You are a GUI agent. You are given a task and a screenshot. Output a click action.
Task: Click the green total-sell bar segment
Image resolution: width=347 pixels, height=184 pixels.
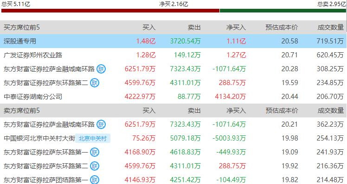tap(283, 11)
